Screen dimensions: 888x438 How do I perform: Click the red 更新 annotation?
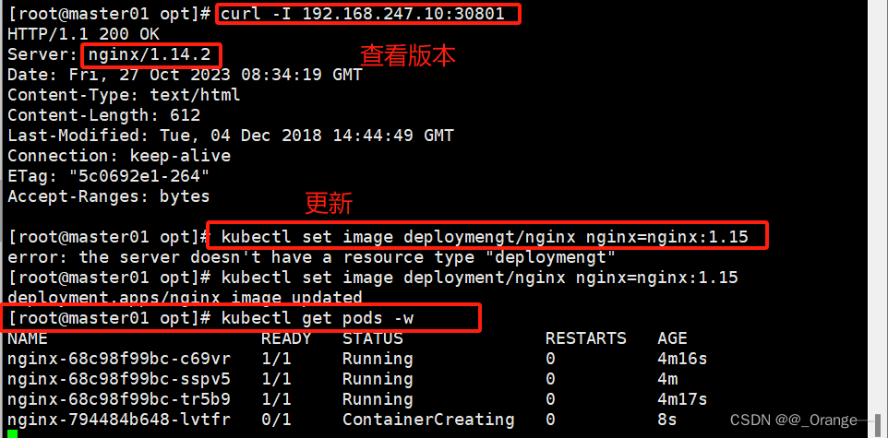click(329, 203)
